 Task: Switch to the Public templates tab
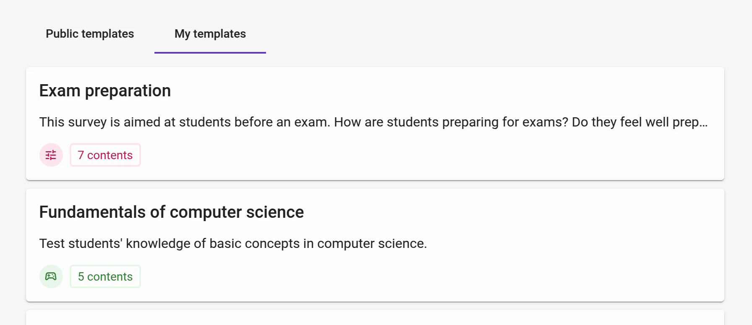click(x=90, y=34)
